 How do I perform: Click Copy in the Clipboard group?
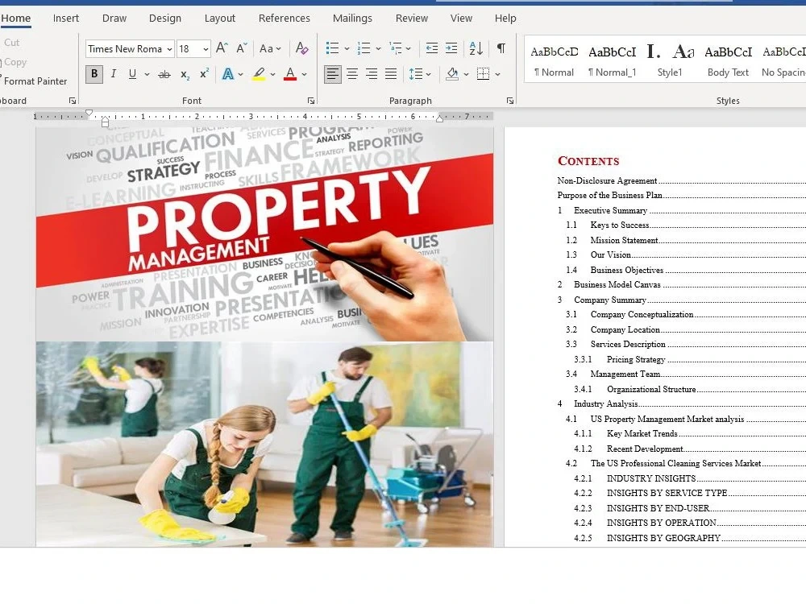click(x=16, y=62)
